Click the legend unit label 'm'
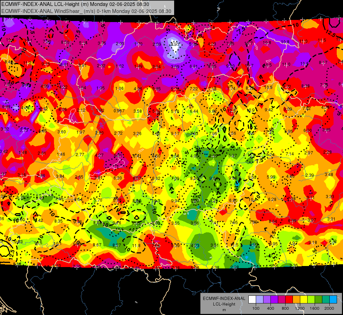Screen dimensions: 343x315 pos(224,310)
